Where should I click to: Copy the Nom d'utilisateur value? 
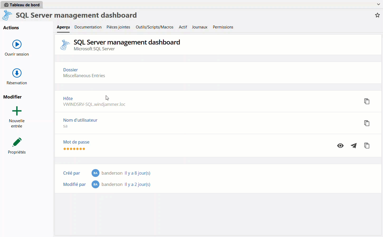tap(367, 123)
